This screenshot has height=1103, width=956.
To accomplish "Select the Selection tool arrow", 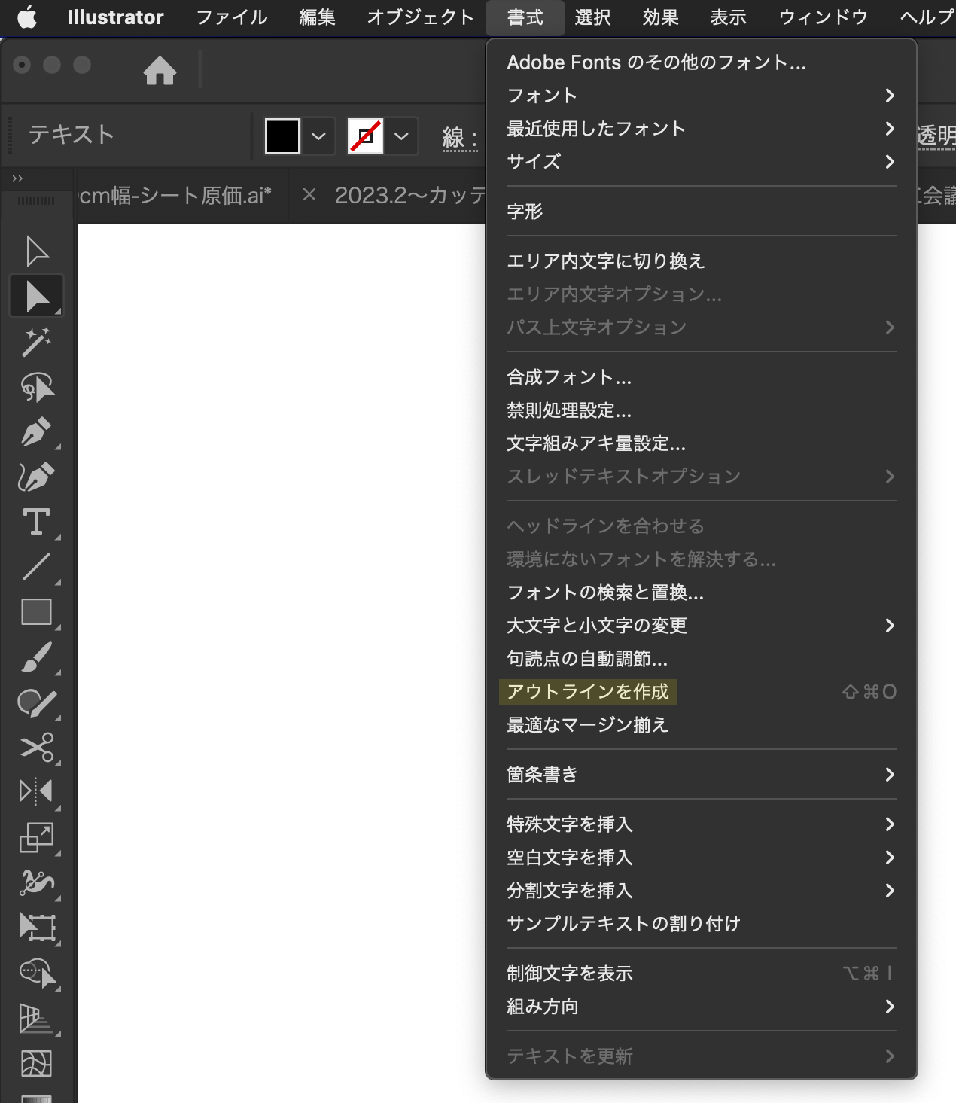I will (36, 251).
